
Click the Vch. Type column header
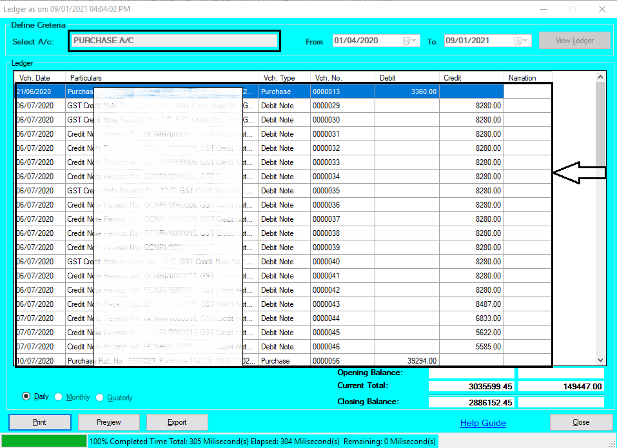[x=282, y=77]
